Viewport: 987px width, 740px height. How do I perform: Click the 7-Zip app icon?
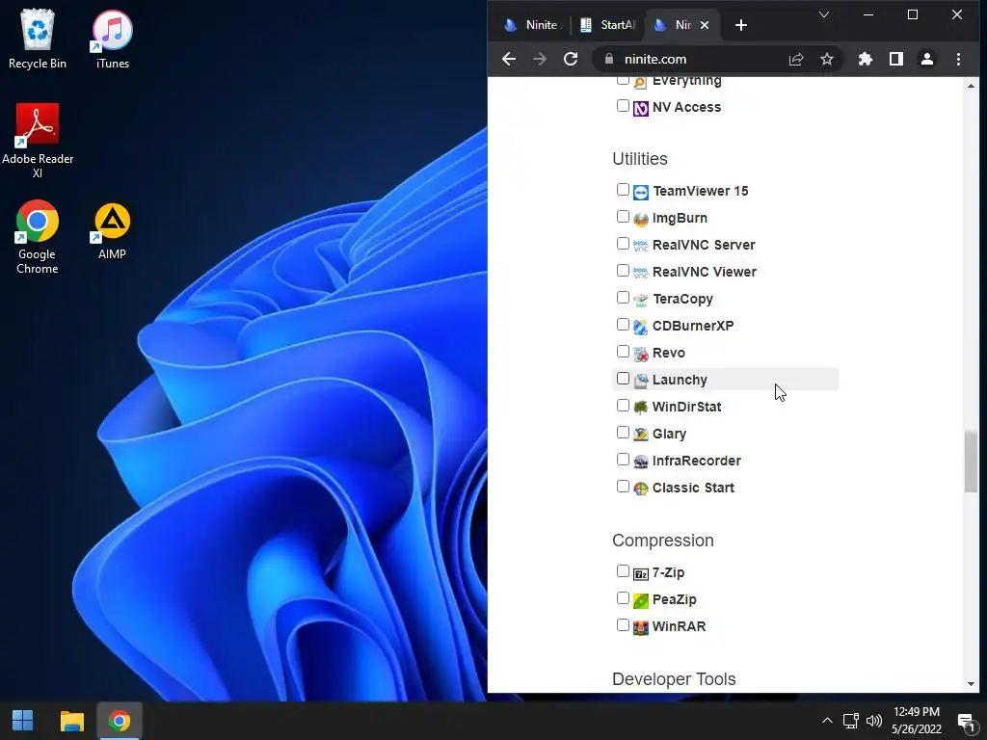[640, 574]
